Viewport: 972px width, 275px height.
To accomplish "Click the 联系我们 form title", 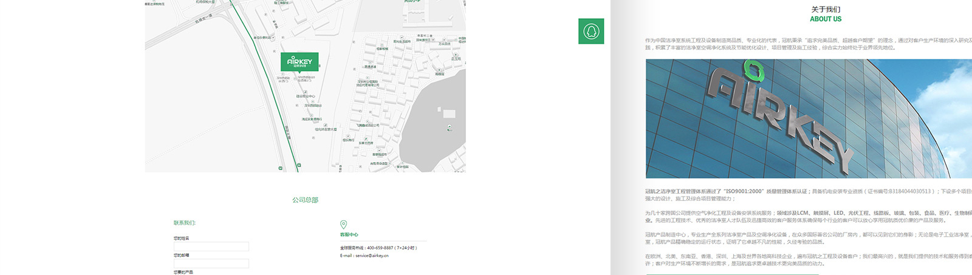I will [185, 223].
